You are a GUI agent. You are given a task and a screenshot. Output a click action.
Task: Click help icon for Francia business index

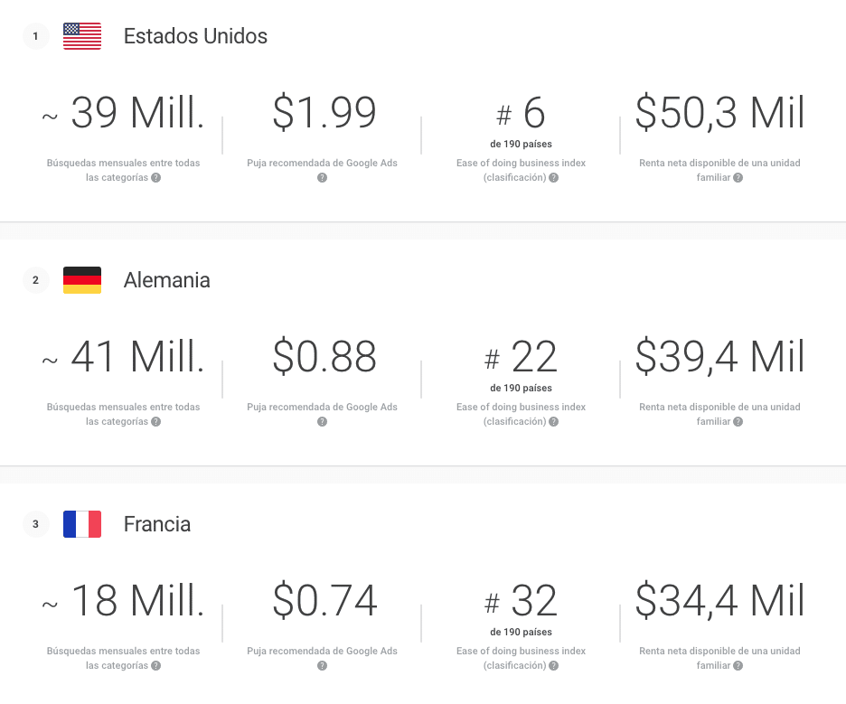coord(554,666)
